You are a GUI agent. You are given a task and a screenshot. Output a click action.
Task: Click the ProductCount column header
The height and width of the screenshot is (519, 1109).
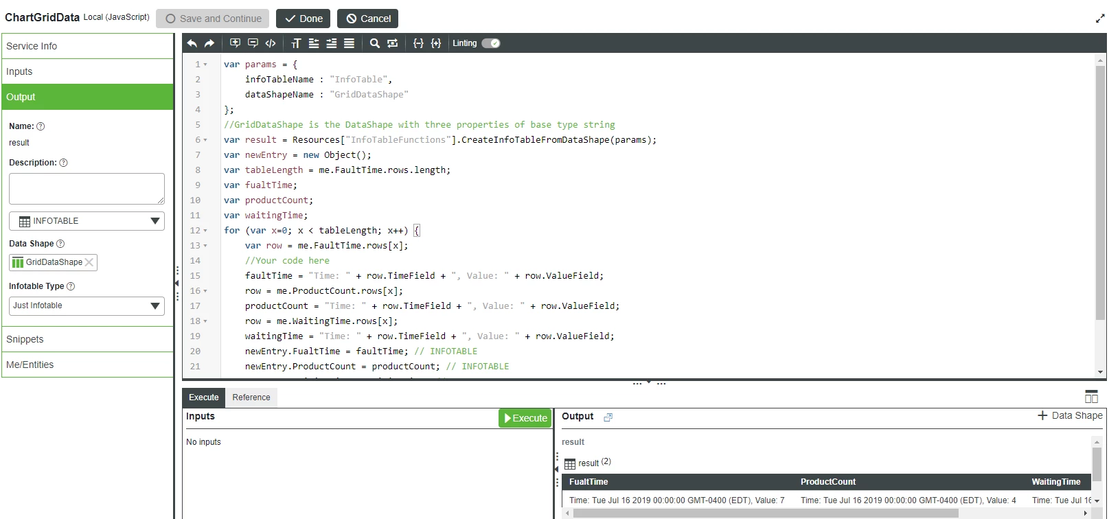[828, 482]
